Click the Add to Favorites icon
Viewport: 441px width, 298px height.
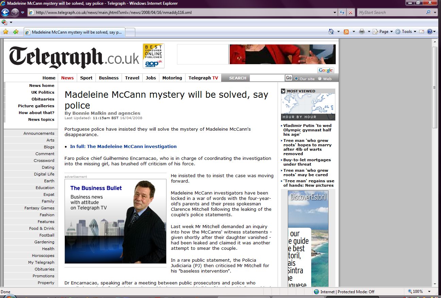pos(16,32)
